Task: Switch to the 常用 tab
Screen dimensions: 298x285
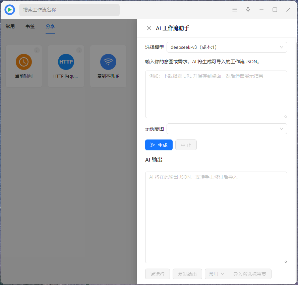Action: click(x=10, y=26)
